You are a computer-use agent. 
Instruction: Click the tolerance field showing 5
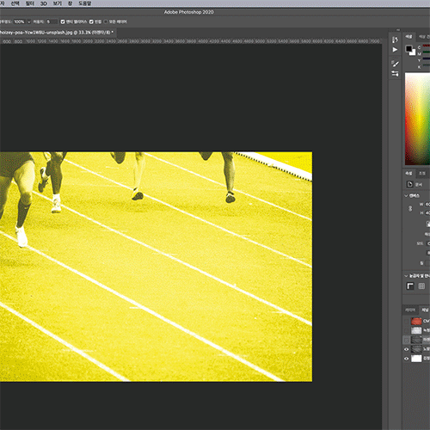[x=52, y=21]
